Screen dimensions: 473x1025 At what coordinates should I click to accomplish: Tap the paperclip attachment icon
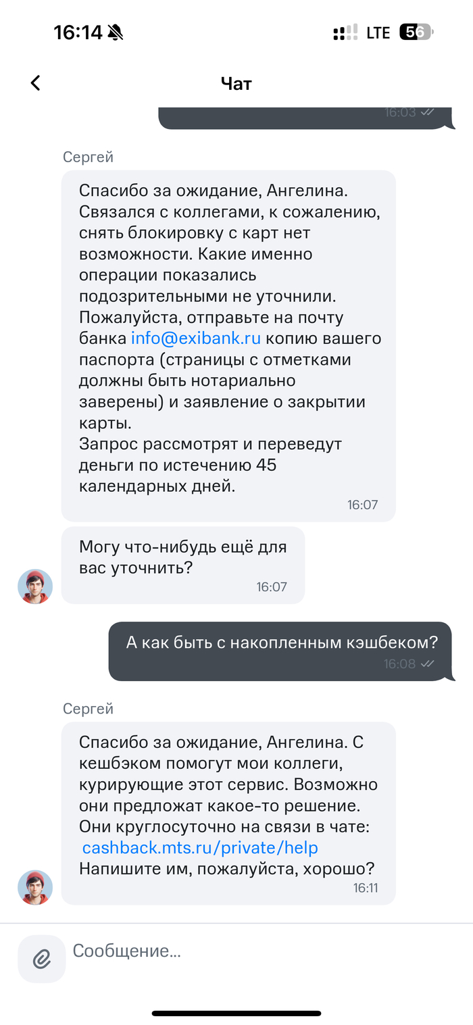point(42,958)
